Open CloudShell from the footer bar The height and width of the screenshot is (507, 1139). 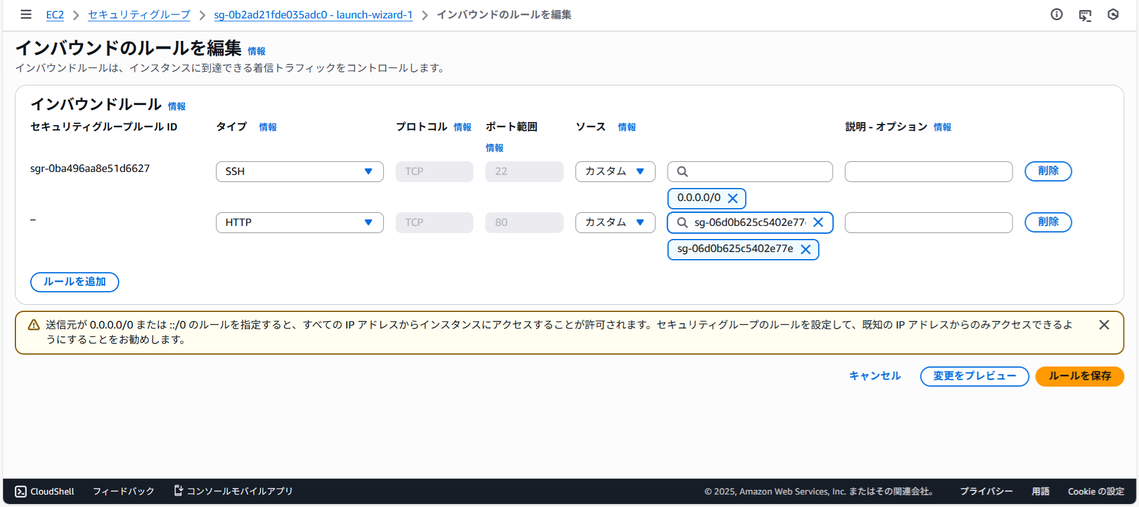pyautogui.click(x=44, y=492)
